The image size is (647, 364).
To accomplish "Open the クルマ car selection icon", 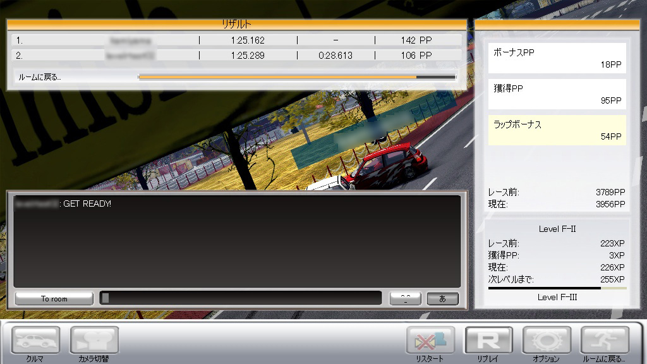I will point(35,340).
